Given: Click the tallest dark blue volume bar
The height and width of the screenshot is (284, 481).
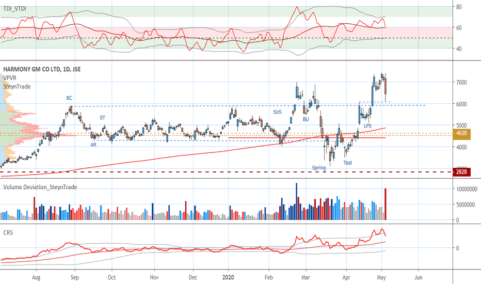Looking at the screenshot, I should (297, 201).
